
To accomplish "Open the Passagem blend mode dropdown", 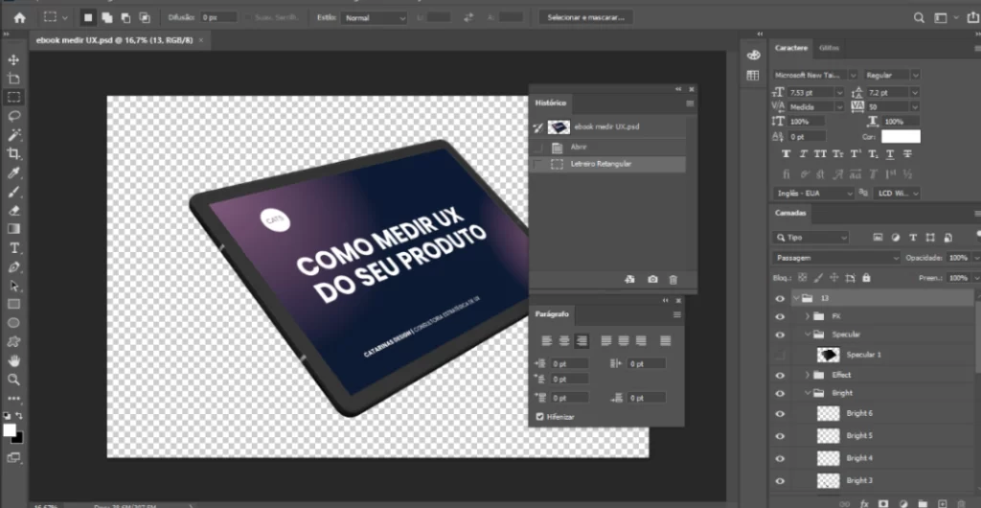I will (x=836, y=258).
